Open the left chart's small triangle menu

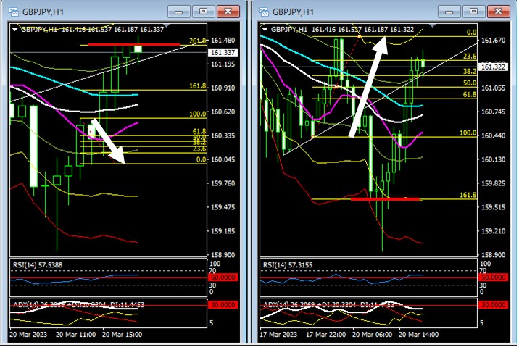(x=14, y=29)
